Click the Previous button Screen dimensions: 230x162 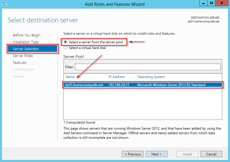coord(133,154)
